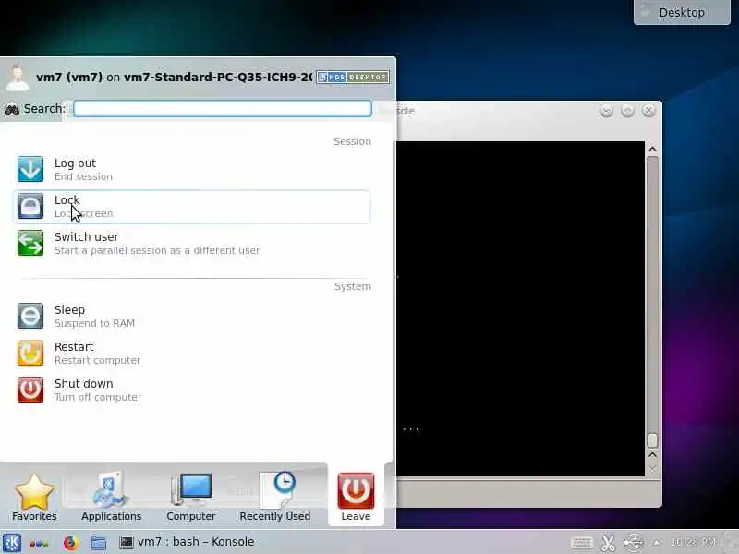Expand hidden system tray icons arrow
Screen dimensions: 739x554
pos(656,543)
